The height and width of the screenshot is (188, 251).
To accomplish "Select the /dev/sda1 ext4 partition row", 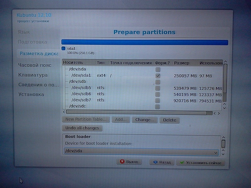I will click(142, 76).
